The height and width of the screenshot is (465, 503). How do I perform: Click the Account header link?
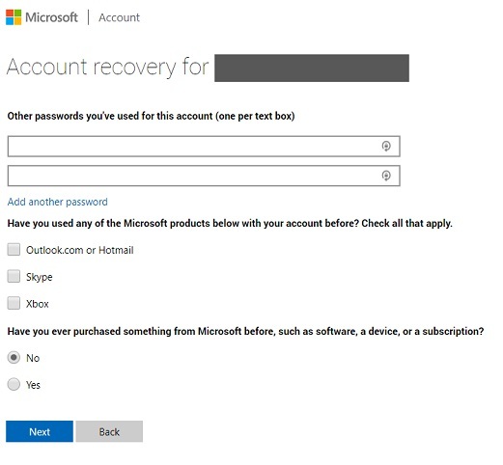pyautogui.click(x=120, y=17)
